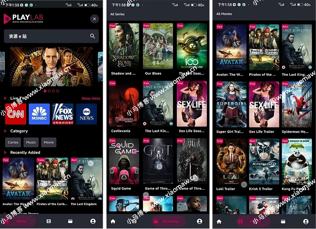316x229 pixels.
Task: Open the CNN live channel
Action: pos(15,114)
